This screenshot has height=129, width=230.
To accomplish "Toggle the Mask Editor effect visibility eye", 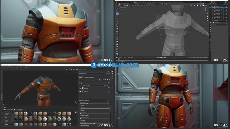I will coord(83,85).
